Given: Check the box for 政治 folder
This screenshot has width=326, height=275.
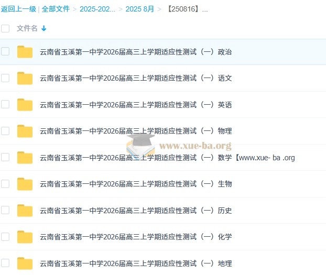Looking at the screenshot, I should click(x=5, y=51).
